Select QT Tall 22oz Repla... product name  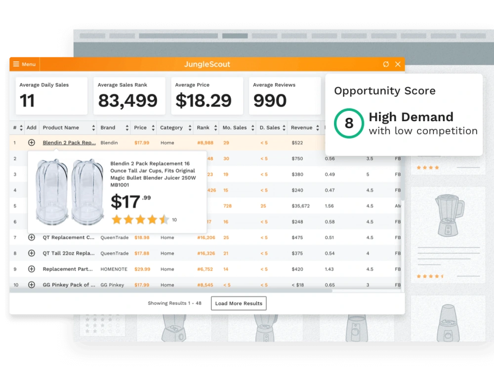coord(68,253)
